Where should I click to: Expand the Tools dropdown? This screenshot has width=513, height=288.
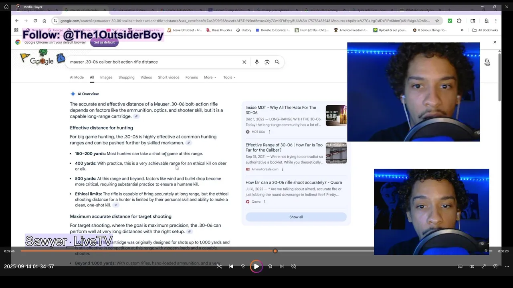click(229, 77)
